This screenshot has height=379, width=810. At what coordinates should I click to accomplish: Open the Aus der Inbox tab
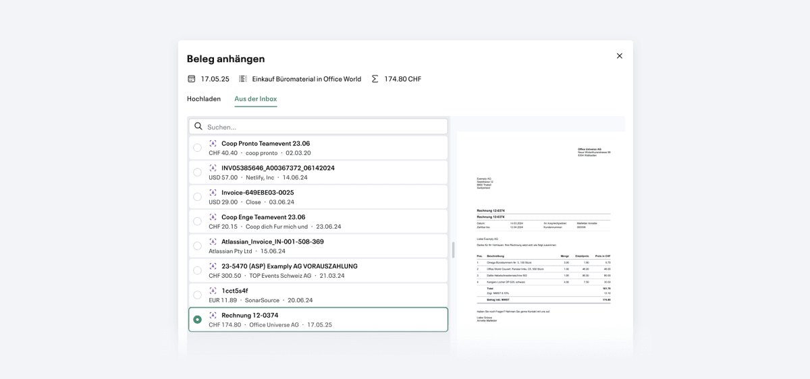(x=256, y=98)
